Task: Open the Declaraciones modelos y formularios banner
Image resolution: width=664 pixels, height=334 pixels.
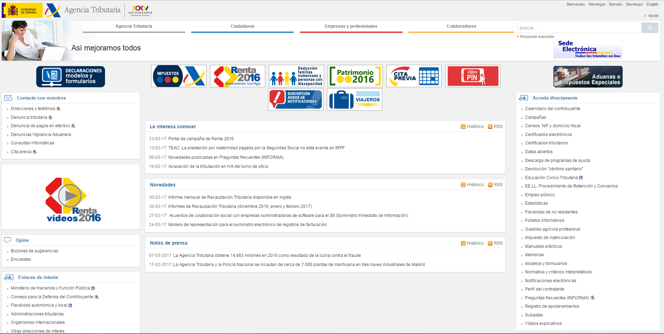Action: [x=71, y=76]
